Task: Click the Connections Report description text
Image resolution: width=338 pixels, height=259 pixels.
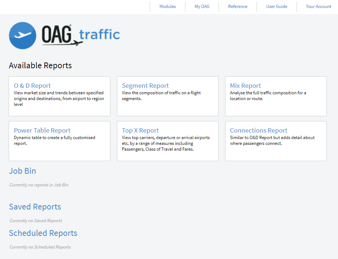Action: 272,140
